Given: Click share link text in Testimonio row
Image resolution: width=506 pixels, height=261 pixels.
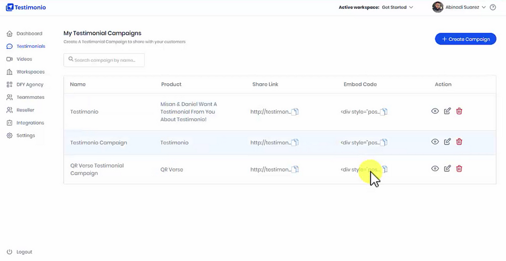Looking at the screenshot, I should coord(270,112).
